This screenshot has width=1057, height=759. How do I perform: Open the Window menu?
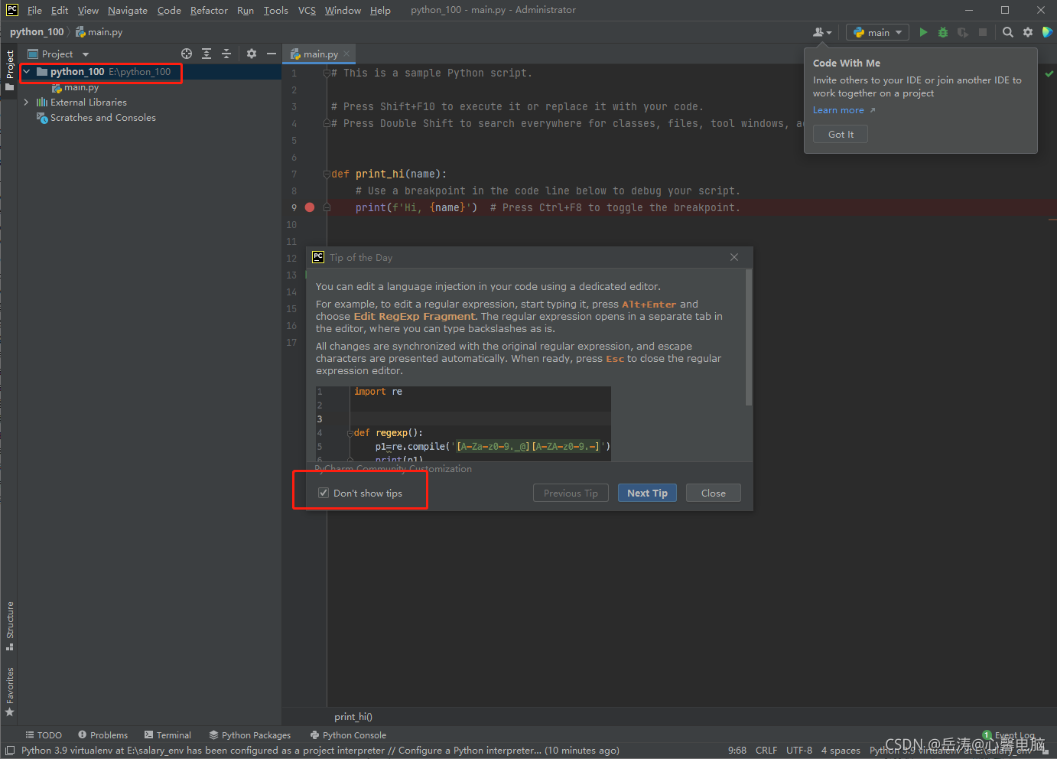[343, 10]
